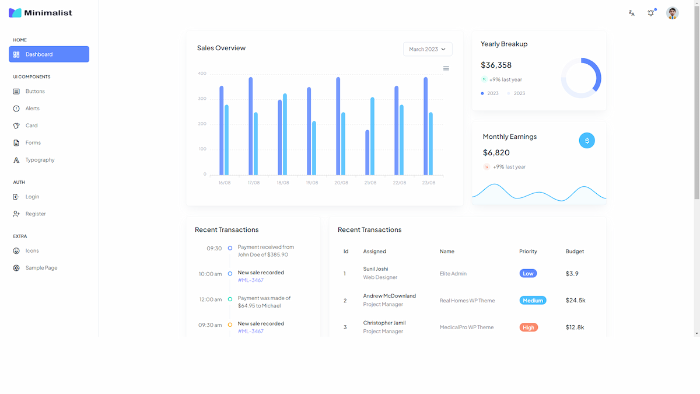Open the language translate icon
Screen dimensions: 700x394
coord(632,13)
